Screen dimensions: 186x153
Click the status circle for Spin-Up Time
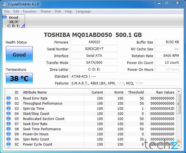(x=8, y=109)
